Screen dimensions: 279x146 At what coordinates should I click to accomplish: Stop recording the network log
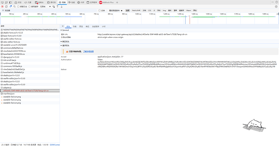point(2,6)
